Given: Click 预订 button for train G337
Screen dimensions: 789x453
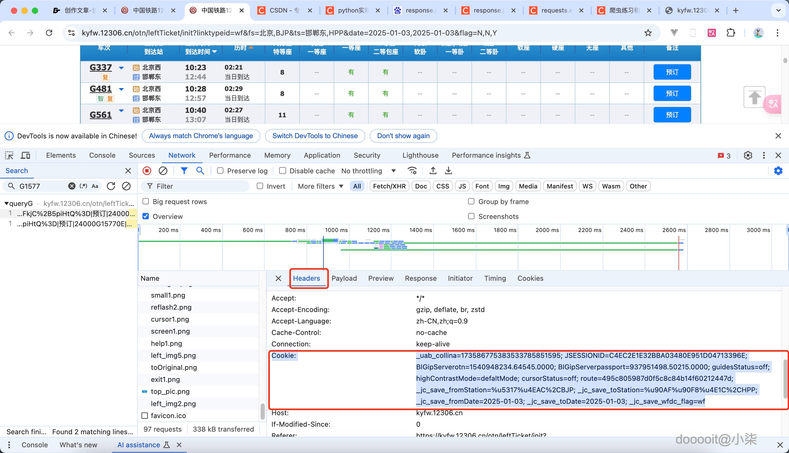Looking at the screenshot, I should (672, 72).
